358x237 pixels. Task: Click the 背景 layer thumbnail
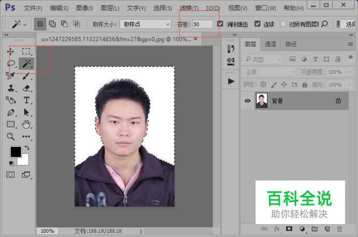click(262, 101)
